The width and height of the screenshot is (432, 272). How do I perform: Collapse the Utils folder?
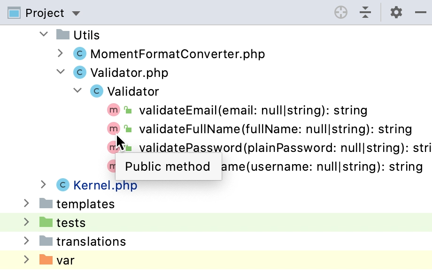(44, 35)
